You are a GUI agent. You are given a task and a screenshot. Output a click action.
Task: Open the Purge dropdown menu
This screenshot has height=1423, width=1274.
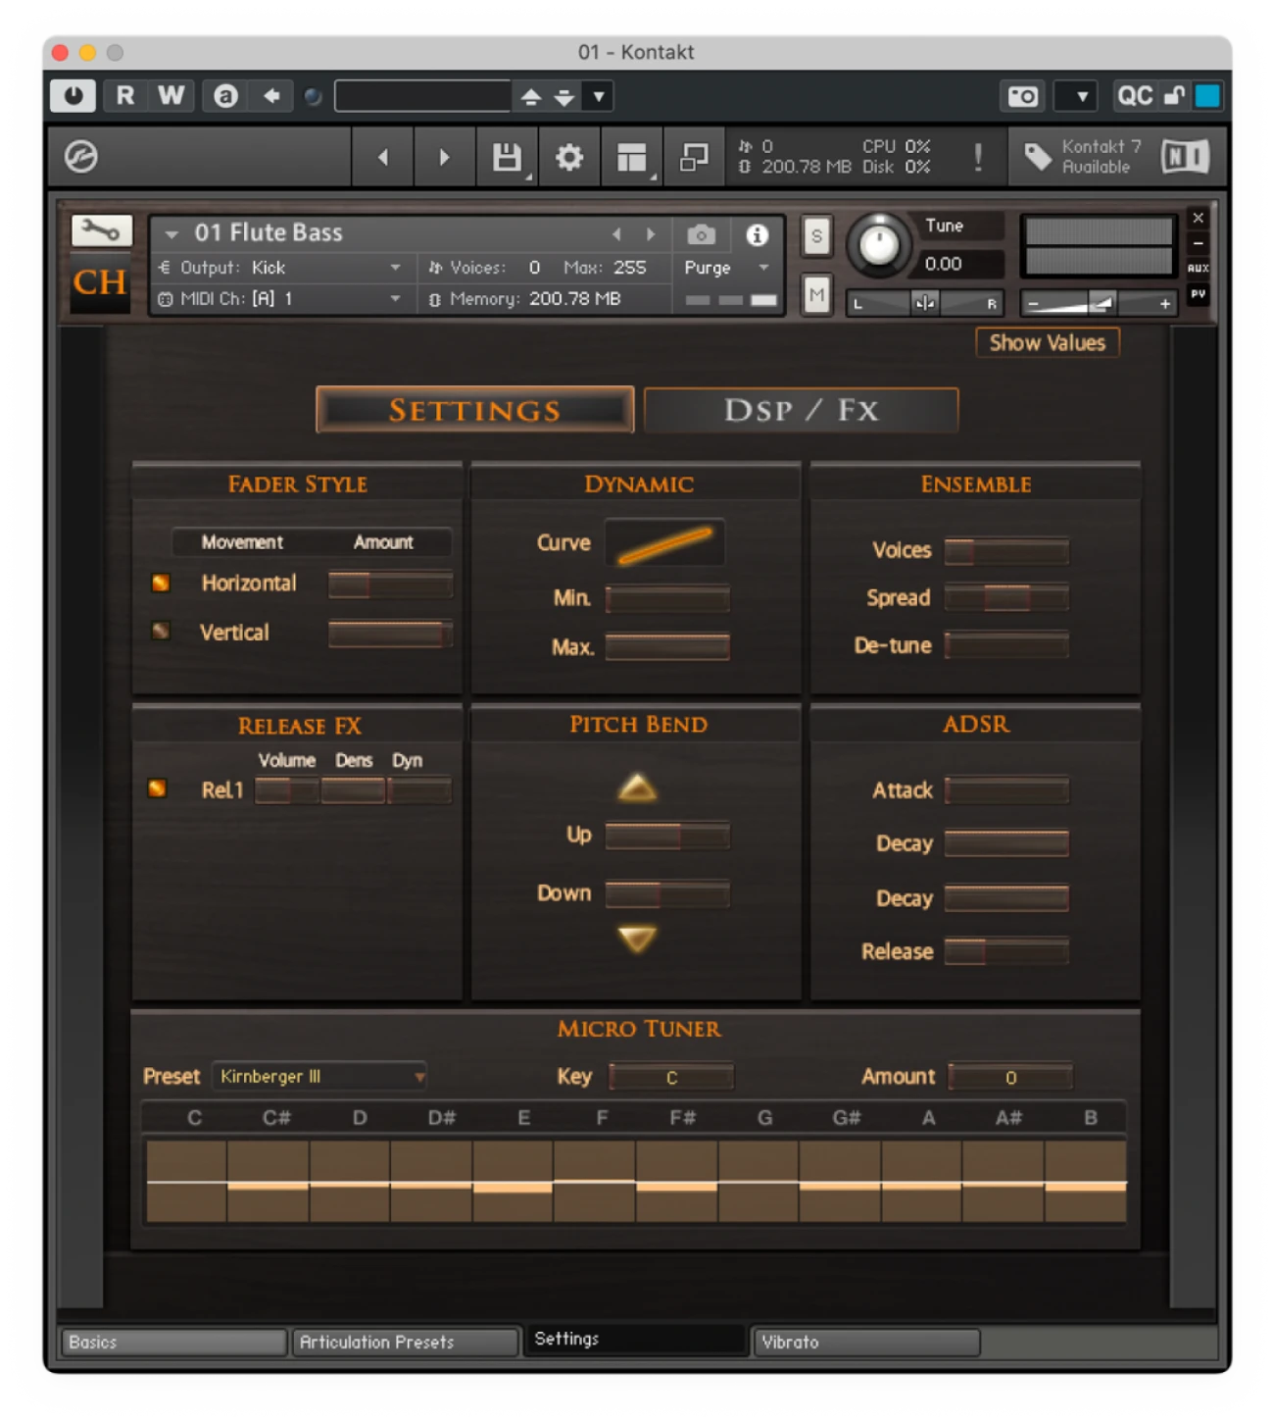pyautogui.click(x=727, y=268)
